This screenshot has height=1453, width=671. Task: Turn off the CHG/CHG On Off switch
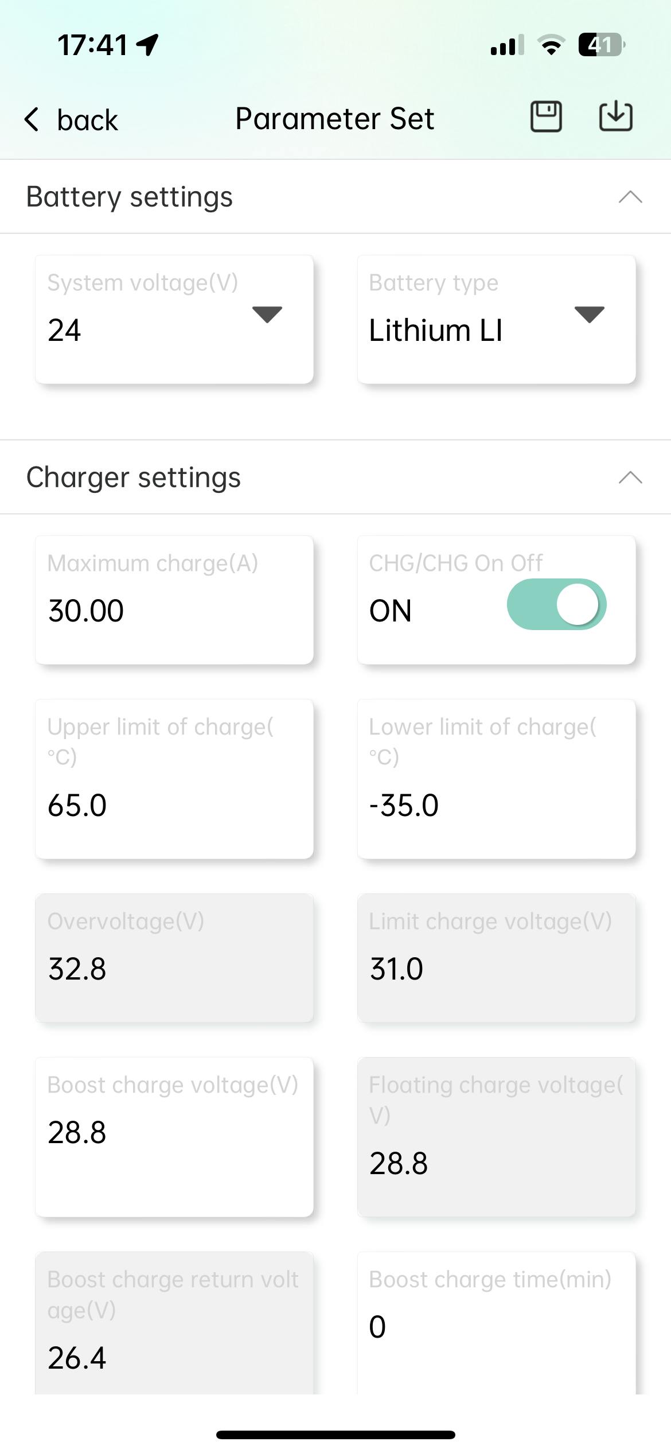(556, 604)
